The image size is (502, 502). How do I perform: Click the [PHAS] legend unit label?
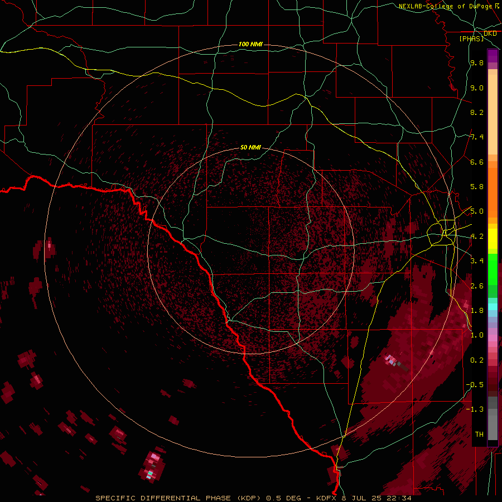[471, 38]
